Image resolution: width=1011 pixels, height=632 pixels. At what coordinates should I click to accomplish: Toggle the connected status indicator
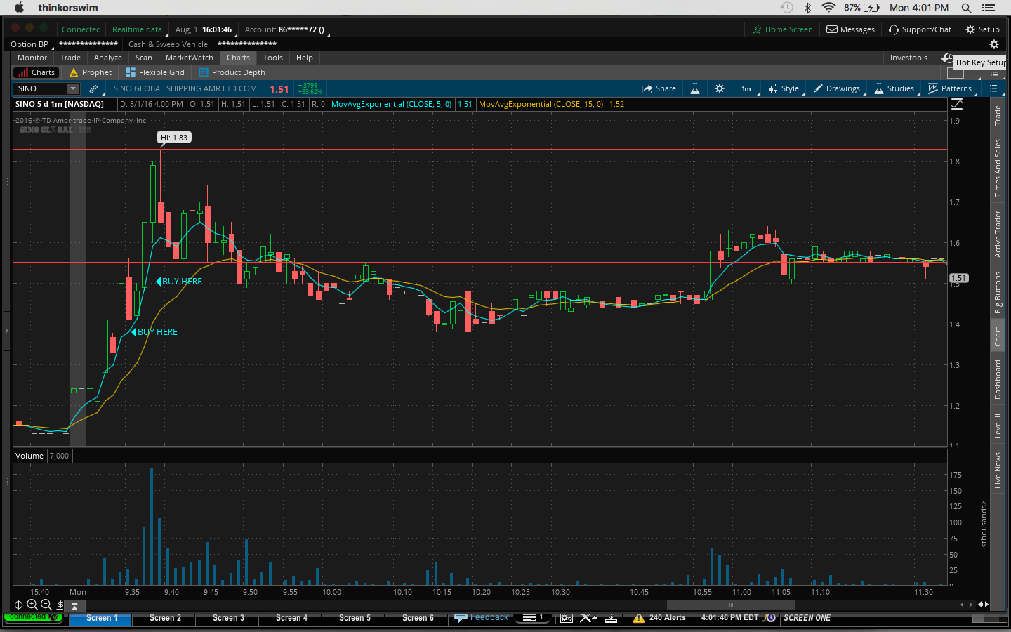pos(32,617)
